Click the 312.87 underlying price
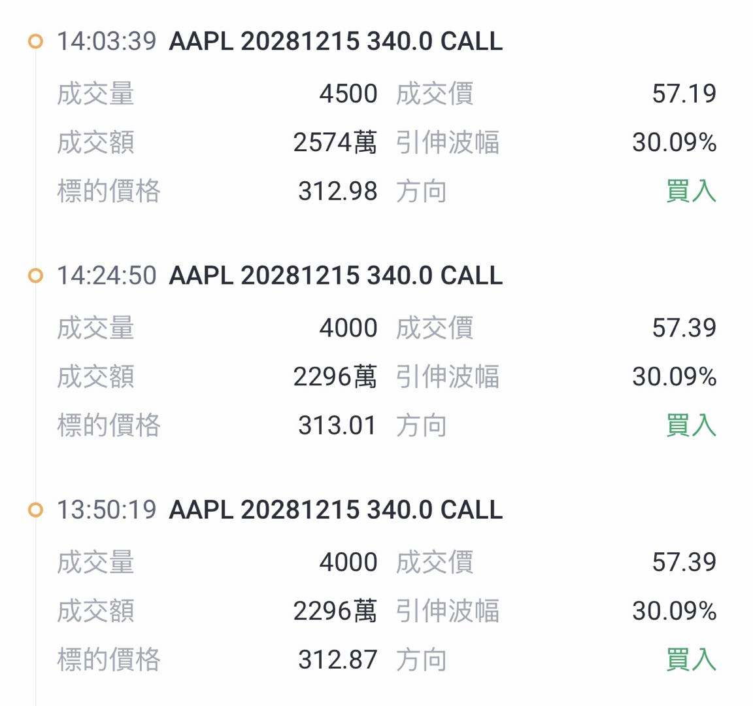The height and width of the screenshot is (706, 753). [337, 660]
